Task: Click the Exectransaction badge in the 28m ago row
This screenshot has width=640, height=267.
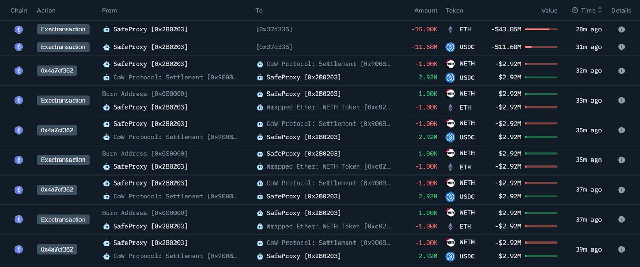Action: tap(62, 29)
